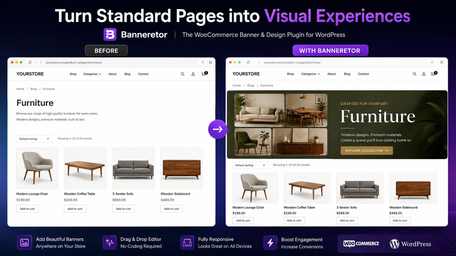The width and height of the screenshot is (456, 256).
Task: Open 3-Seater Sofa image in the With Banneretor window
Action: pyautogui.click(x=360, y=188)
